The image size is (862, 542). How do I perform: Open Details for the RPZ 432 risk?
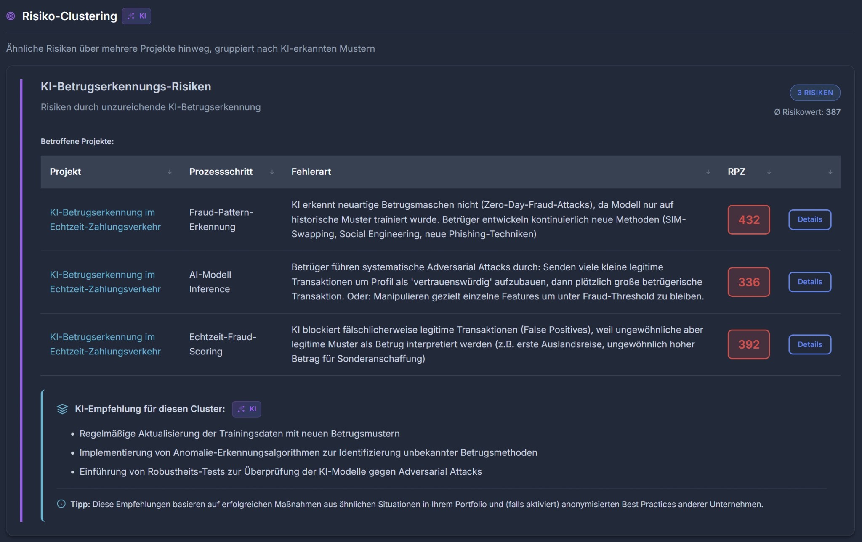coord(809,219)
